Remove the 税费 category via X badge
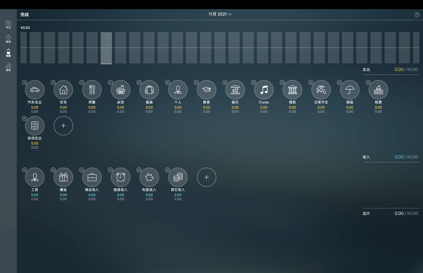 click(x=368, y=83)
